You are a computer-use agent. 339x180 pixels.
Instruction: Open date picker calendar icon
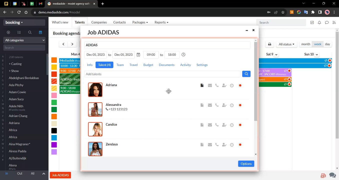point(138,54)
